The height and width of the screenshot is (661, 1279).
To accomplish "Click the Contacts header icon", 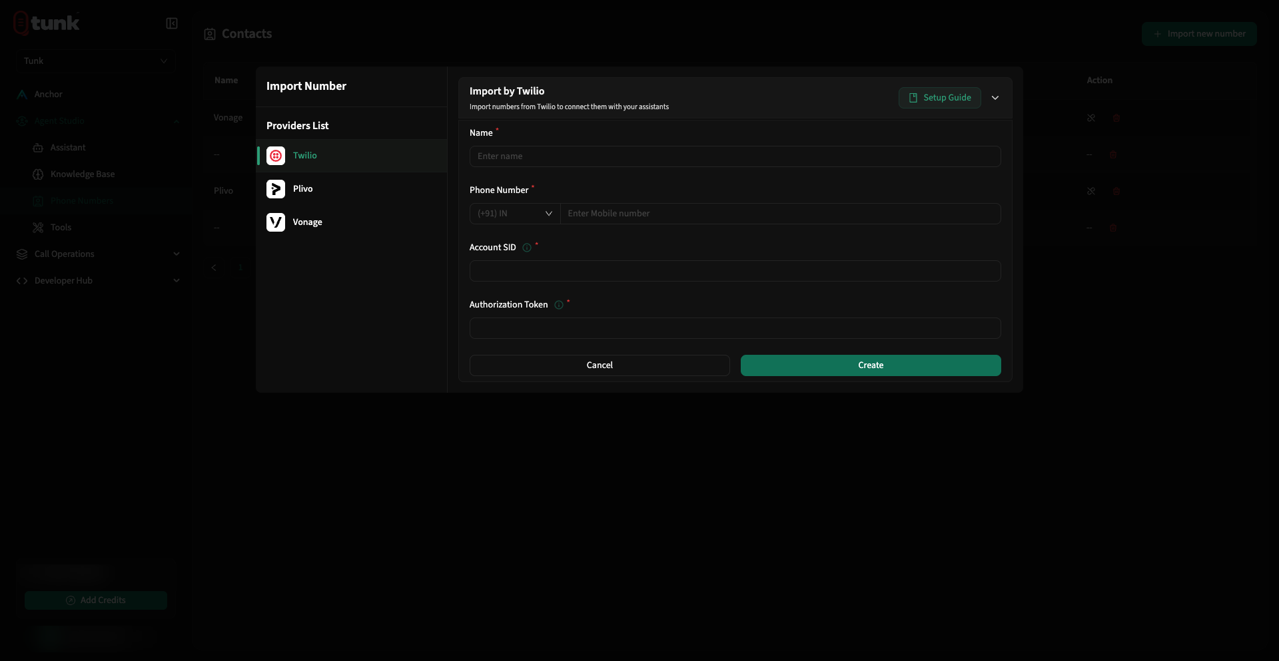I will click(x=210, y=35).
